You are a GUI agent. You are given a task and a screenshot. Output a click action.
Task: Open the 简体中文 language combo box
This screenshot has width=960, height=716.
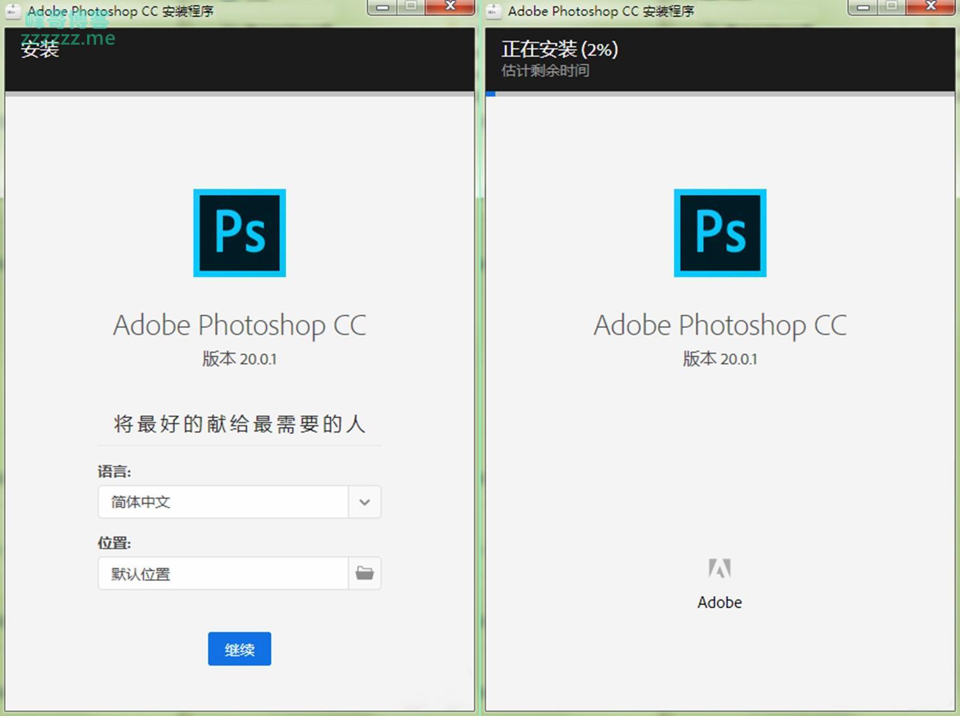click(x=223, y=502)
